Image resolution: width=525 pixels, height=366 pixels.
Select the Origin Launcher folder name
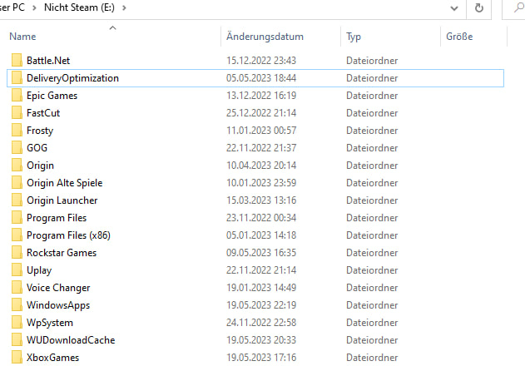[62, 200]
